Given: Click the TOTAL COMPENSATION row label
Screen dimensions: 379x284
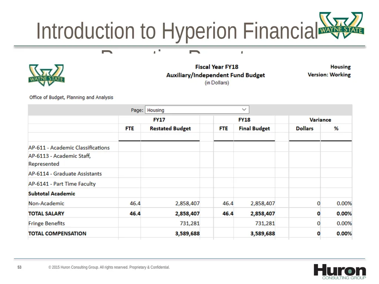Looking at the screenshot, I should [57, 234].
